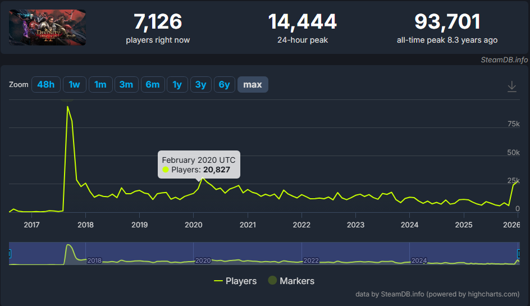
Task: Select the 48h zoom button
Action: pyautogui.click(x=46, y=85)
